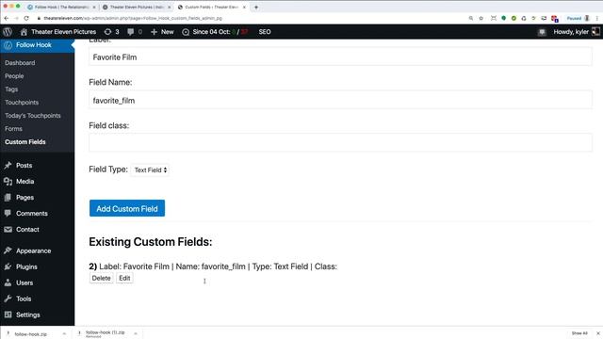Click the notification icon beside Howdy

click(542, 32)
